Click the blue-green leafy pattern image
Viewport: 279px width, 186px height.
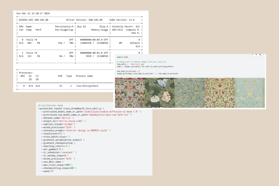(x=190, y=93)
